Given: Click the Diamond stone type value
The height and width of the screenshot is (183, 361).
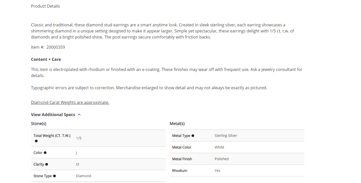Looking at the screenshot, I should pos(83,176).
